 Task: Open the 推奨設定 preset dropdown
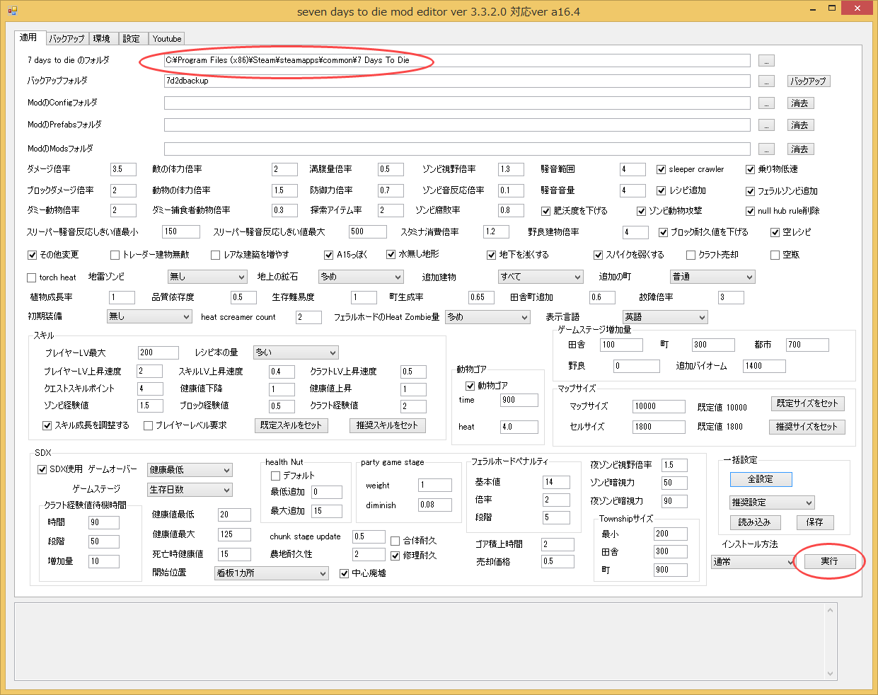click(x=772, y=502)
